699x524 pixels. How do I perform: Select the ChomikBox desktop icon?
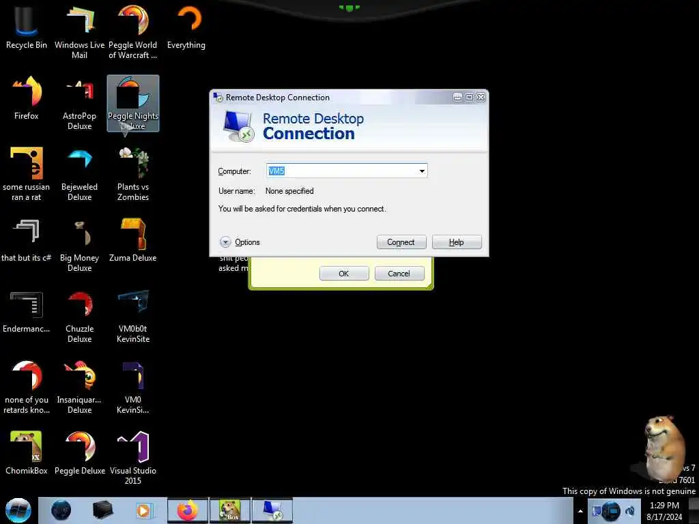(27, 453)
